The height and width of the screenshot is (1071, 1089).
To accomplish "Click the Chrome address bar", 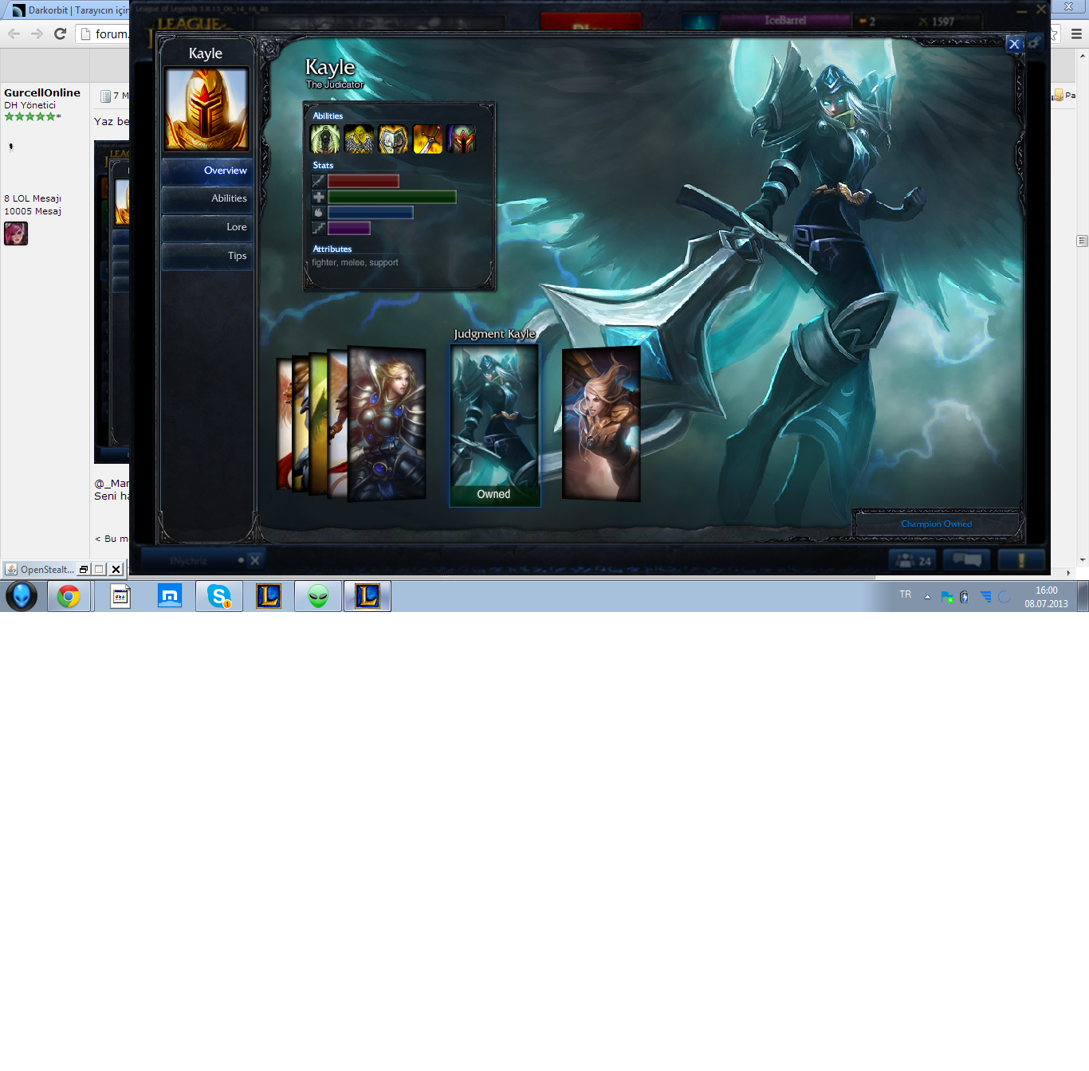I will click(104, 33).
